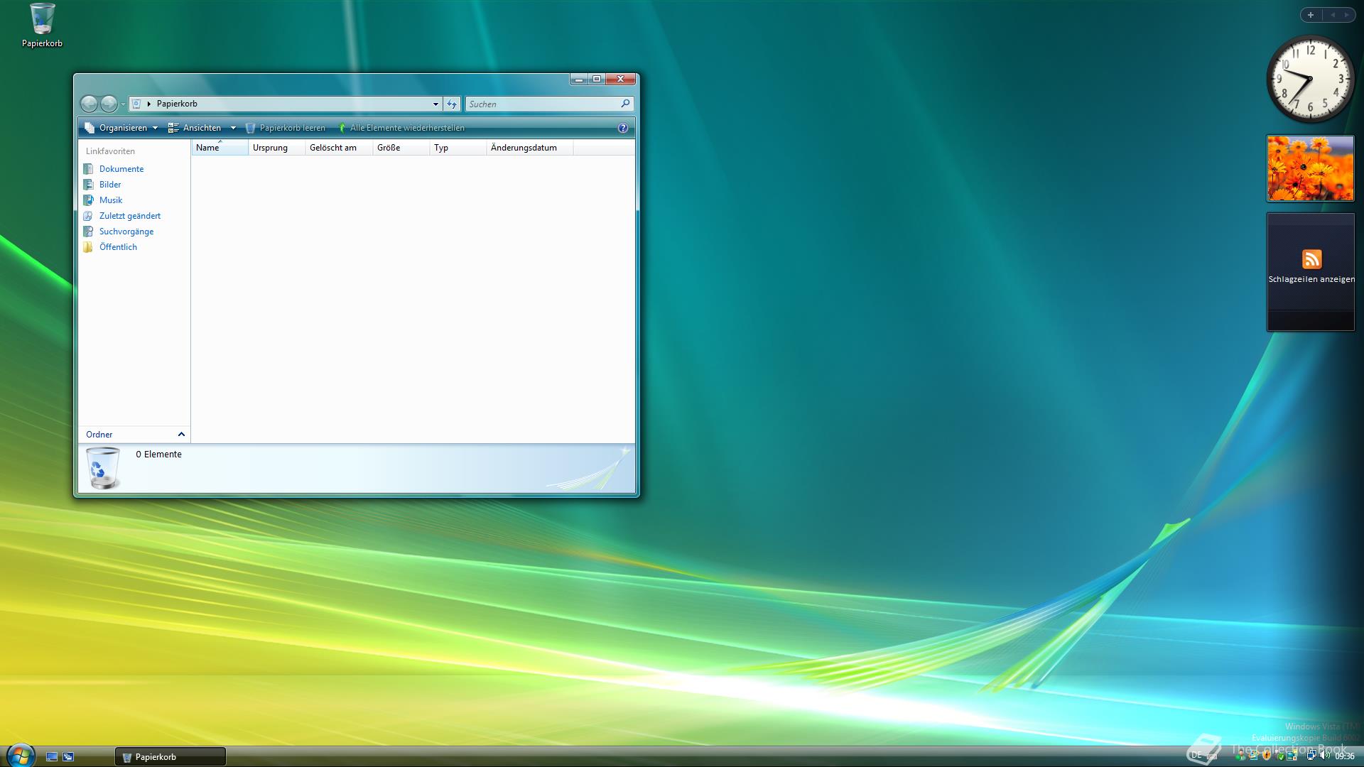This screenshot has height=767, width=1364.
Task: Sort by Gelöscht am column
Action: pyautogui.click(x=333, y=148)
